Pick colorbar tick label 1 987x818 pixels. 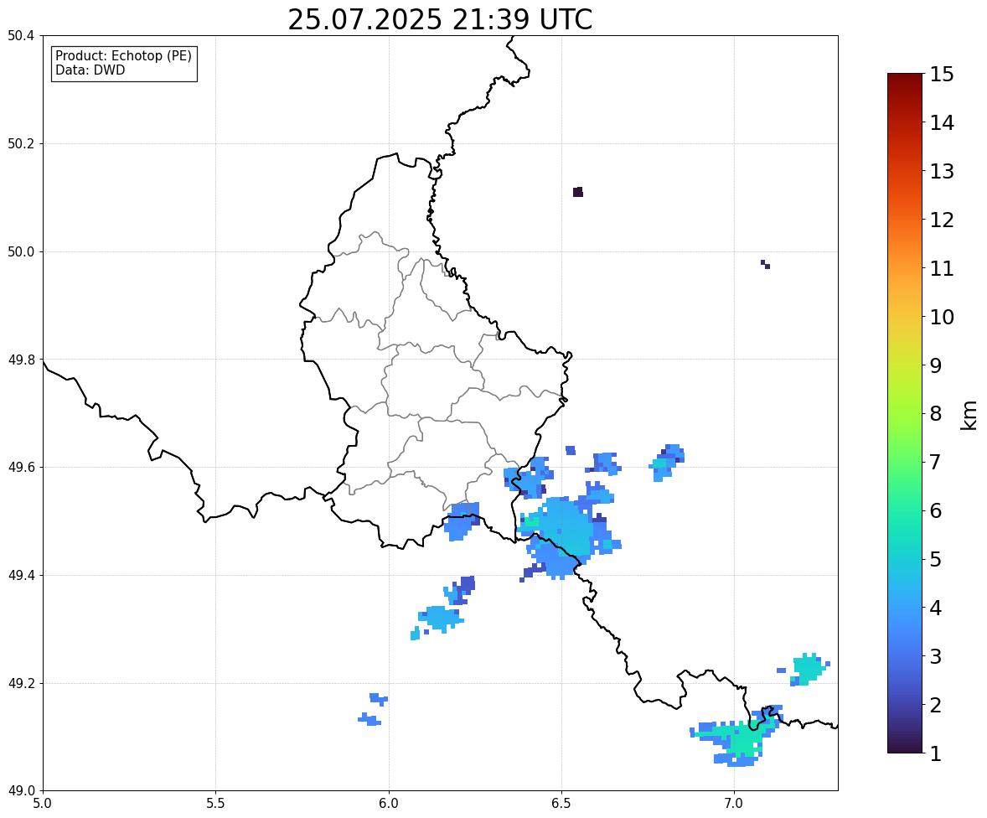[935, 753]
